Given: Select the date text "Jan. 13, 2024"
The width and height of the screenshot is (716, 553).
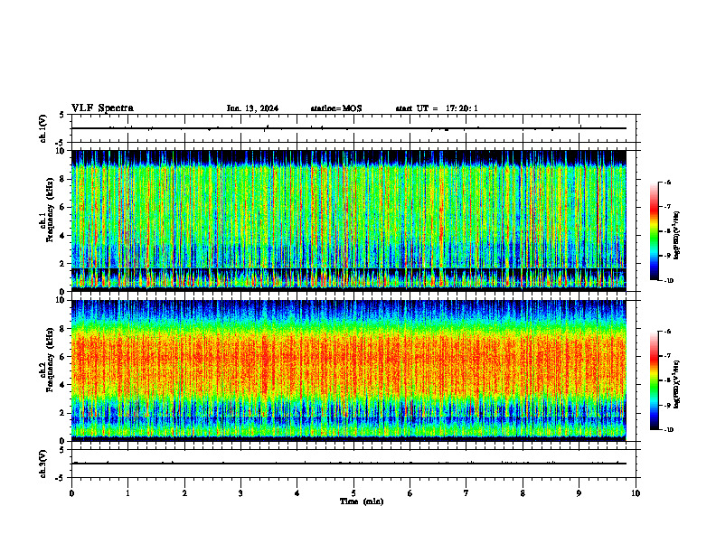Looking at the screenshot, I should coord(252,108).
